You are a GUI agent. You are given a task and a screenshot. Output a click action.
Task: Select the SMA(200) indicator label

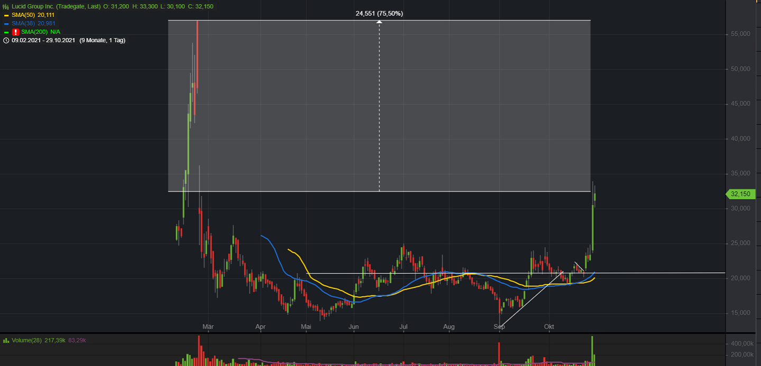click(x=34, y=32)
